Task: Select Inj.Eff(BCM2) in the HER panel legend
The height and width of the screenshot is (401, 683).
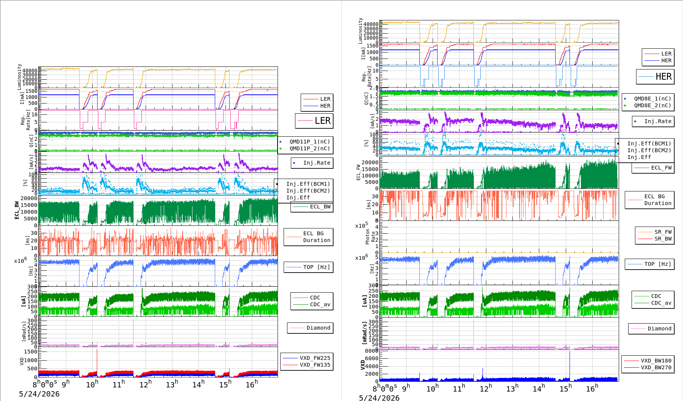Action: tap(649, 150)
